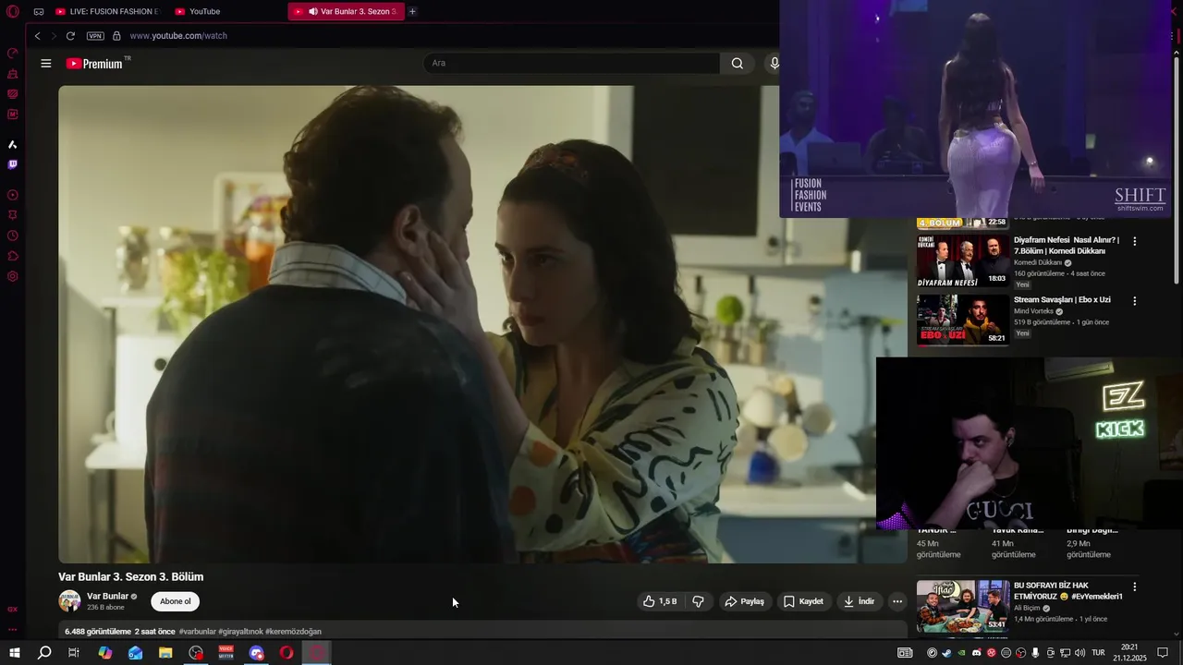Subscribe with the Abone ol button
This screenshot has height=665, width=1183.
point(175,601)
